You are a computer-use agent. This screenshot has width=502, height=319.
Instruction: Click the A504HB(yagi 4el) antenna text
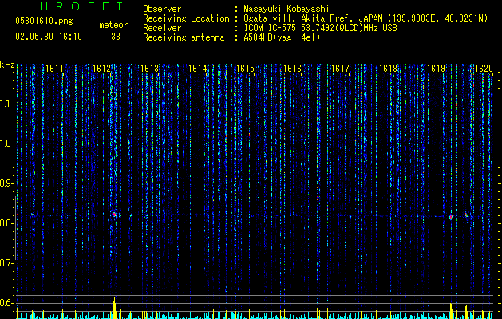tap(282, 37)
